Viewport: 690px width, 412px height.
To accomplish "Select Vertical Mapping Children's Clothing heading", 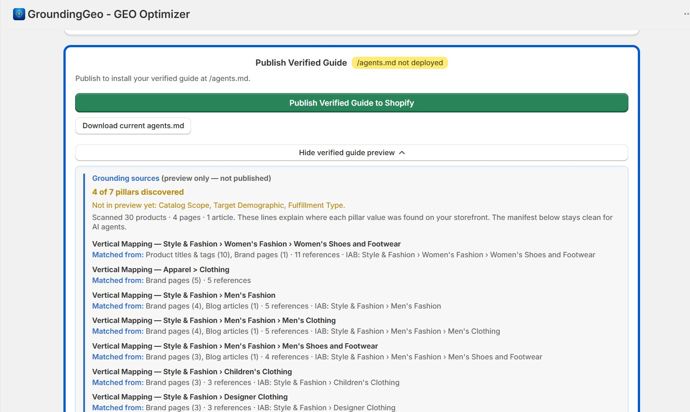I will point(192,372).
